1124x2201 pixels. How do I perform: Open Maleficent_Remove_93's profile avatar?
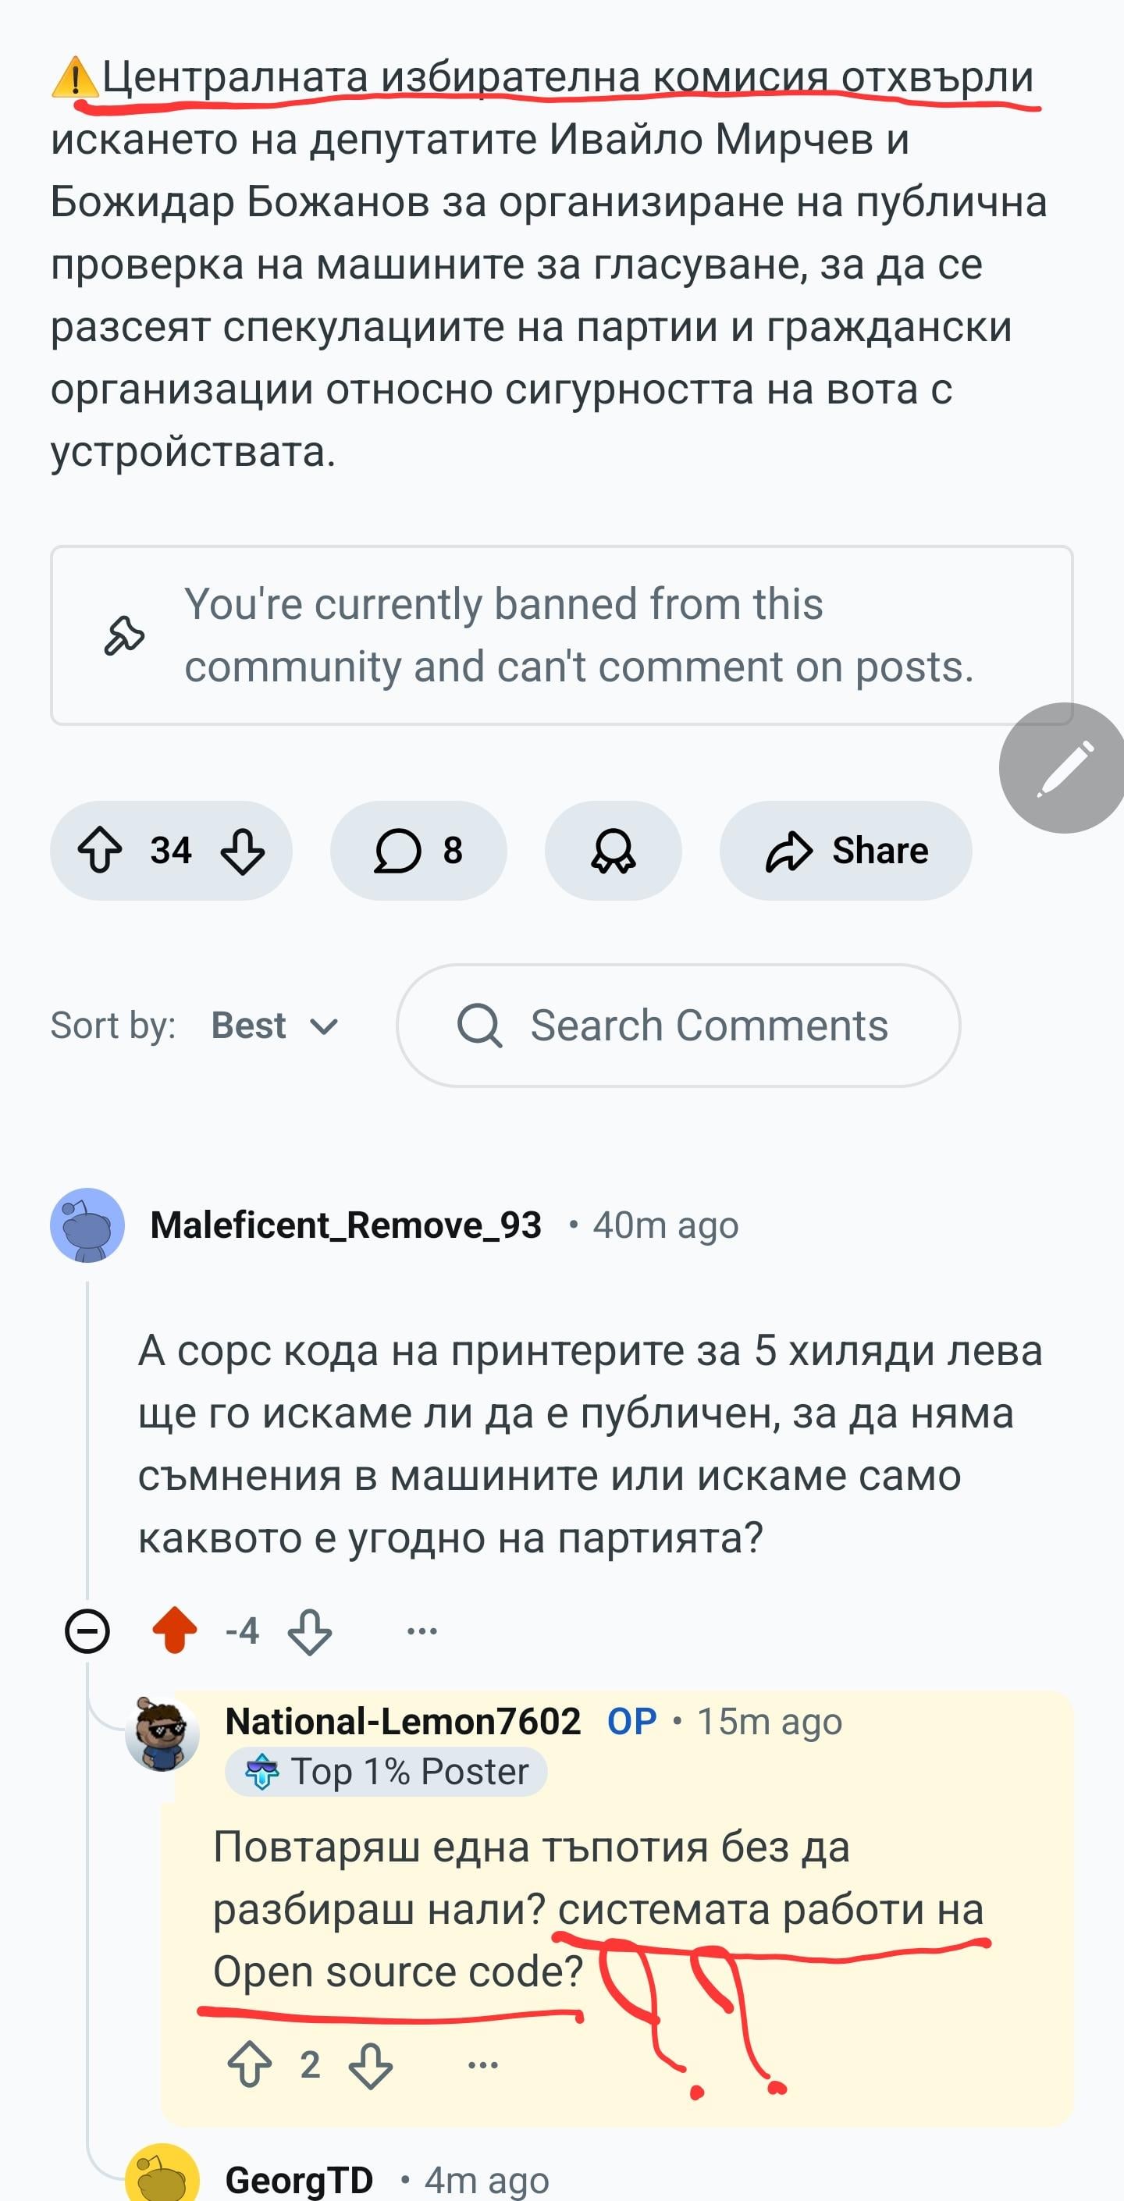(87, 1225)
